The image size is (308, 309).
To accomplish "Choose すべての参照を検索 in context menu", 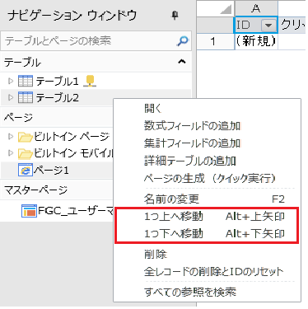I will (x=208, y=292).
